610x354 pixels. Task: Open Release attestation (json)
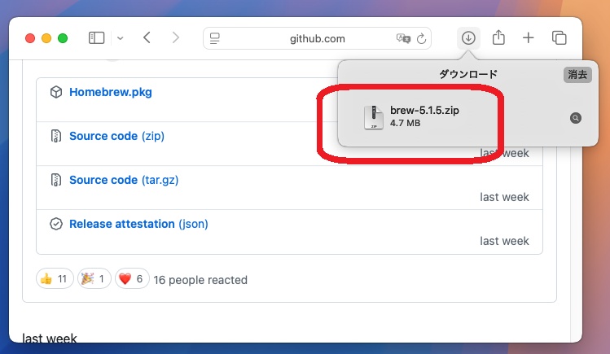(x=138, y=224)
